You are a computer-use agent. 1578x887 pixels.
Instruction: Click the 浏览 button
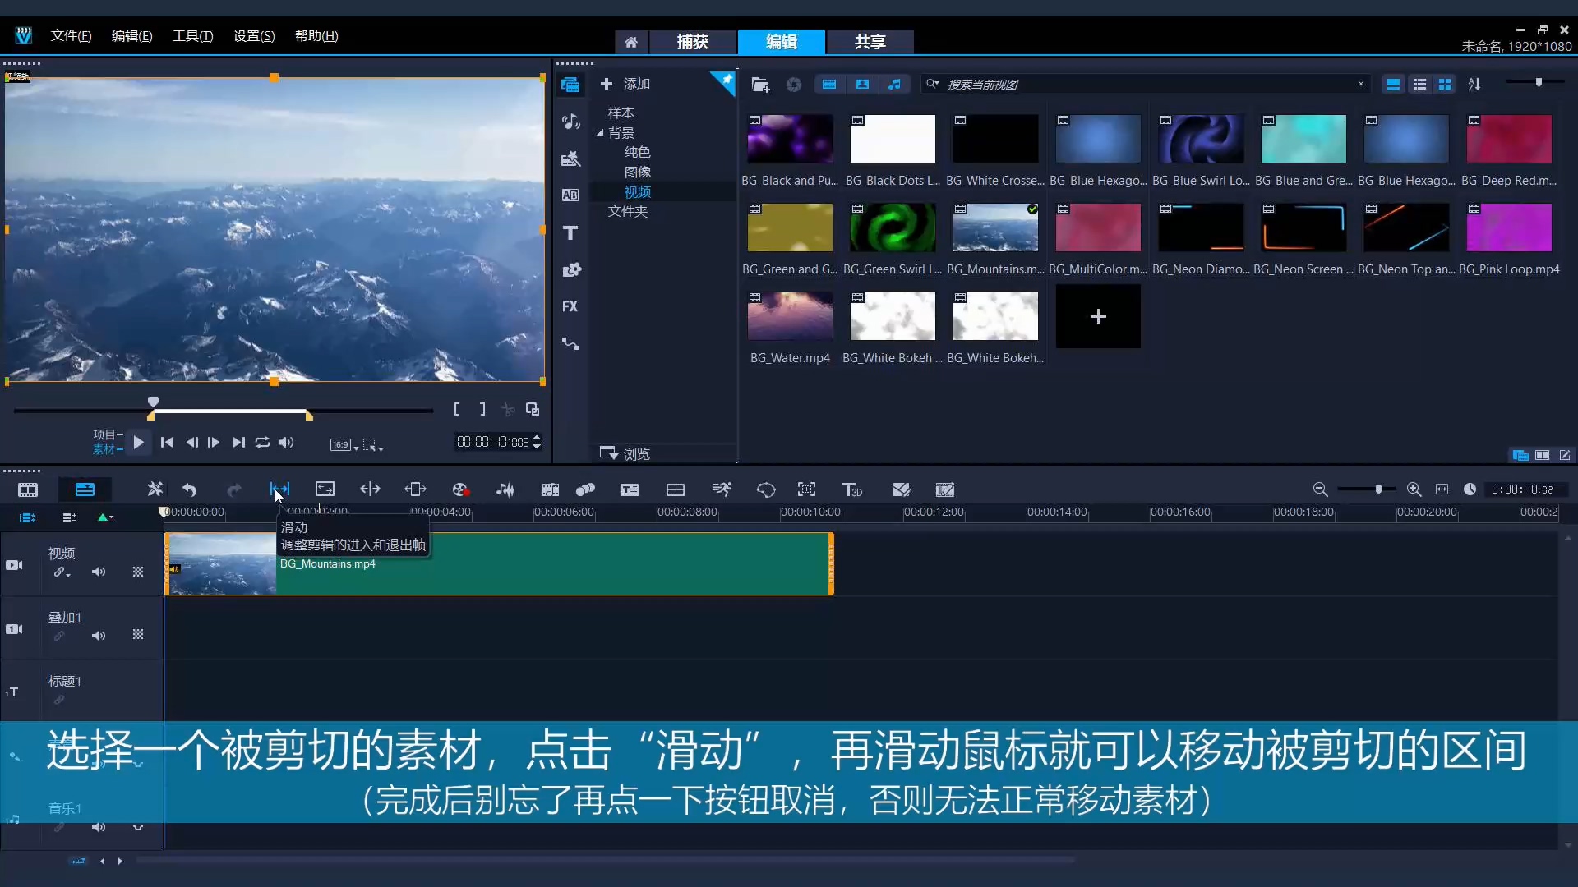tap(625, 454)
